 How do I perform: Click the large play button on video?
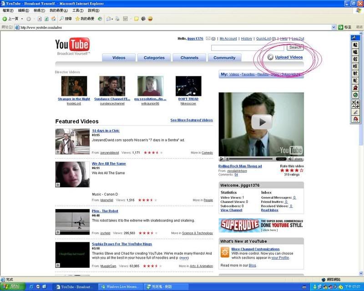[262, 122]
